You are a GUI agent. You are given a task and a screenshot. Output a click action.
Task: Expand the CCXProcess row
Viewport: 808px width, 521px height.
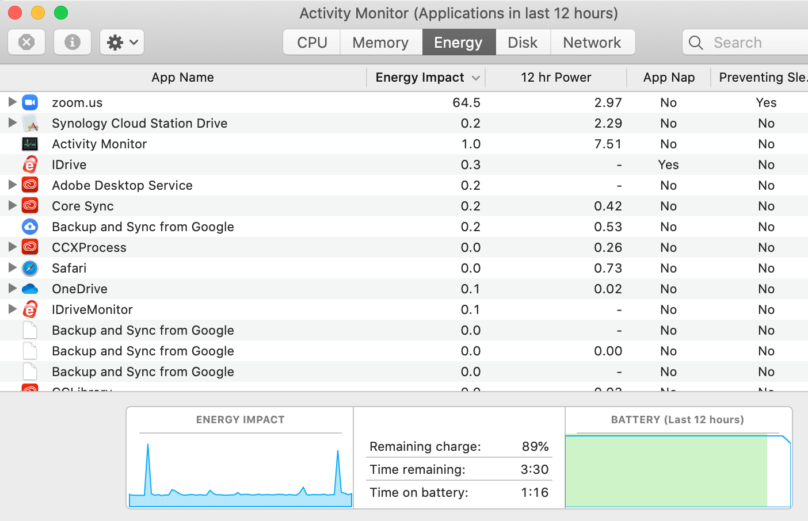pyautogui.click(x=12, y=247)
